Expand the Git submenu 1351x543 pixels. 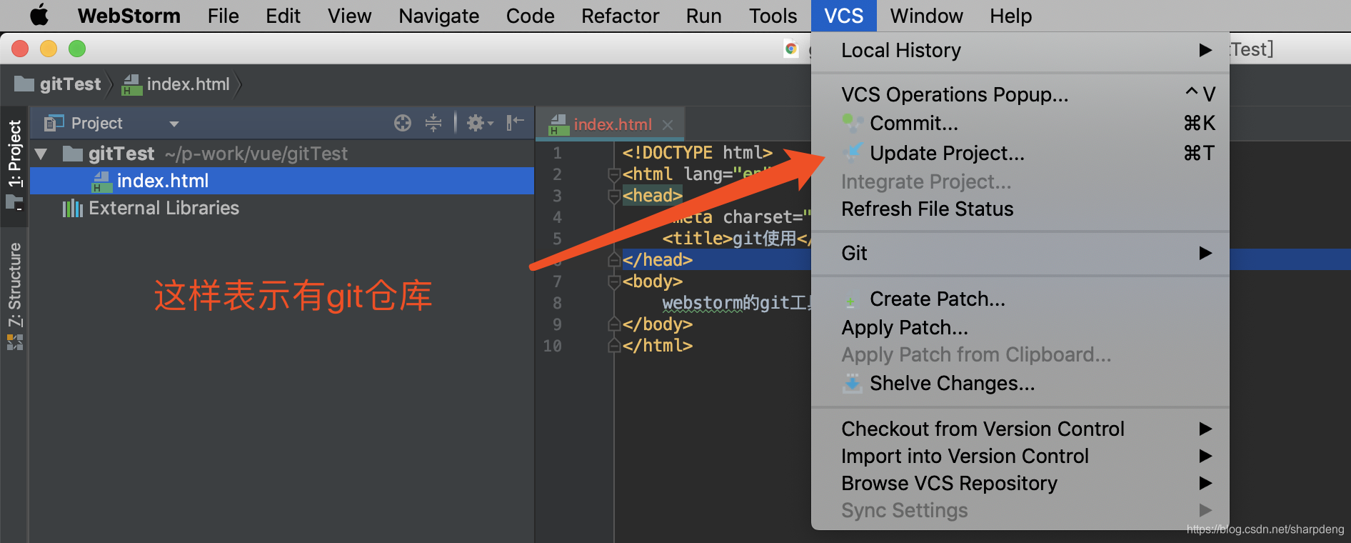pyautogui.click(x=1020, y=253)
